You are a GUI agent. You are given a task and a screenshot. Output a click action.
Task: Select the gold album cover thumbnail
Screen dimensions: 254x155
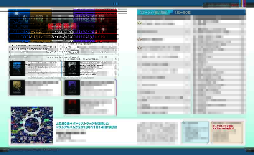tap(17, 88)
